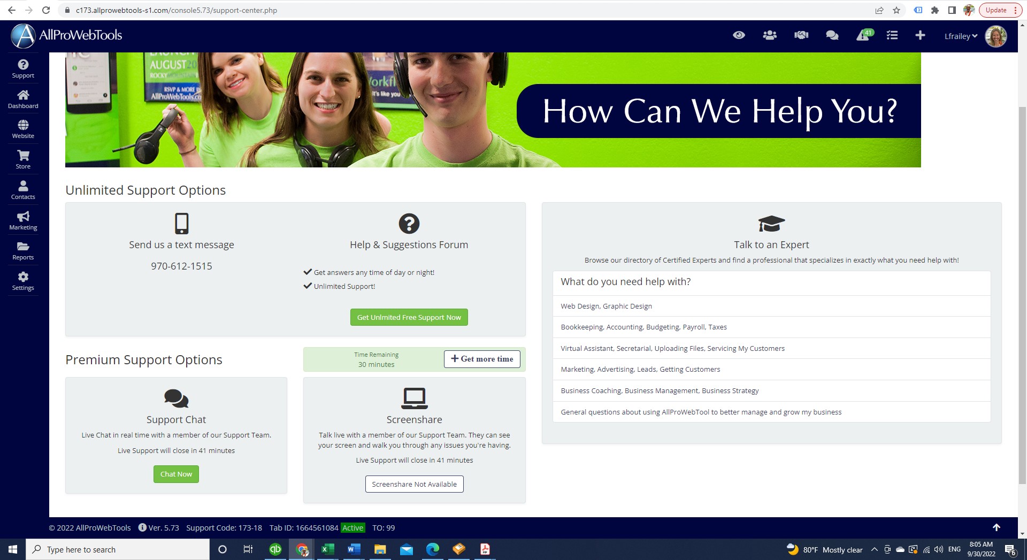Open the group users icon in top bar
The width and height of the screenshot is (1027, 560).
[x=770, y=35]
